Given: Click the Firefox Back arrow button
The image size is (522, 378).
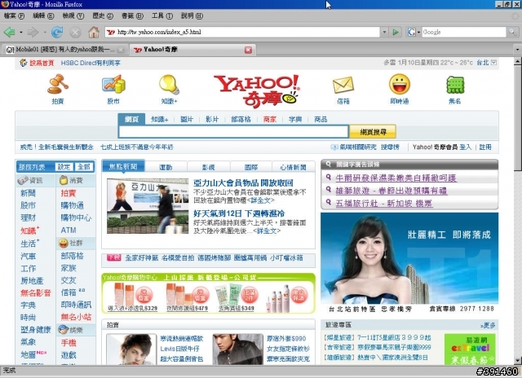Looking at the screenshot, I should point(9,33).
